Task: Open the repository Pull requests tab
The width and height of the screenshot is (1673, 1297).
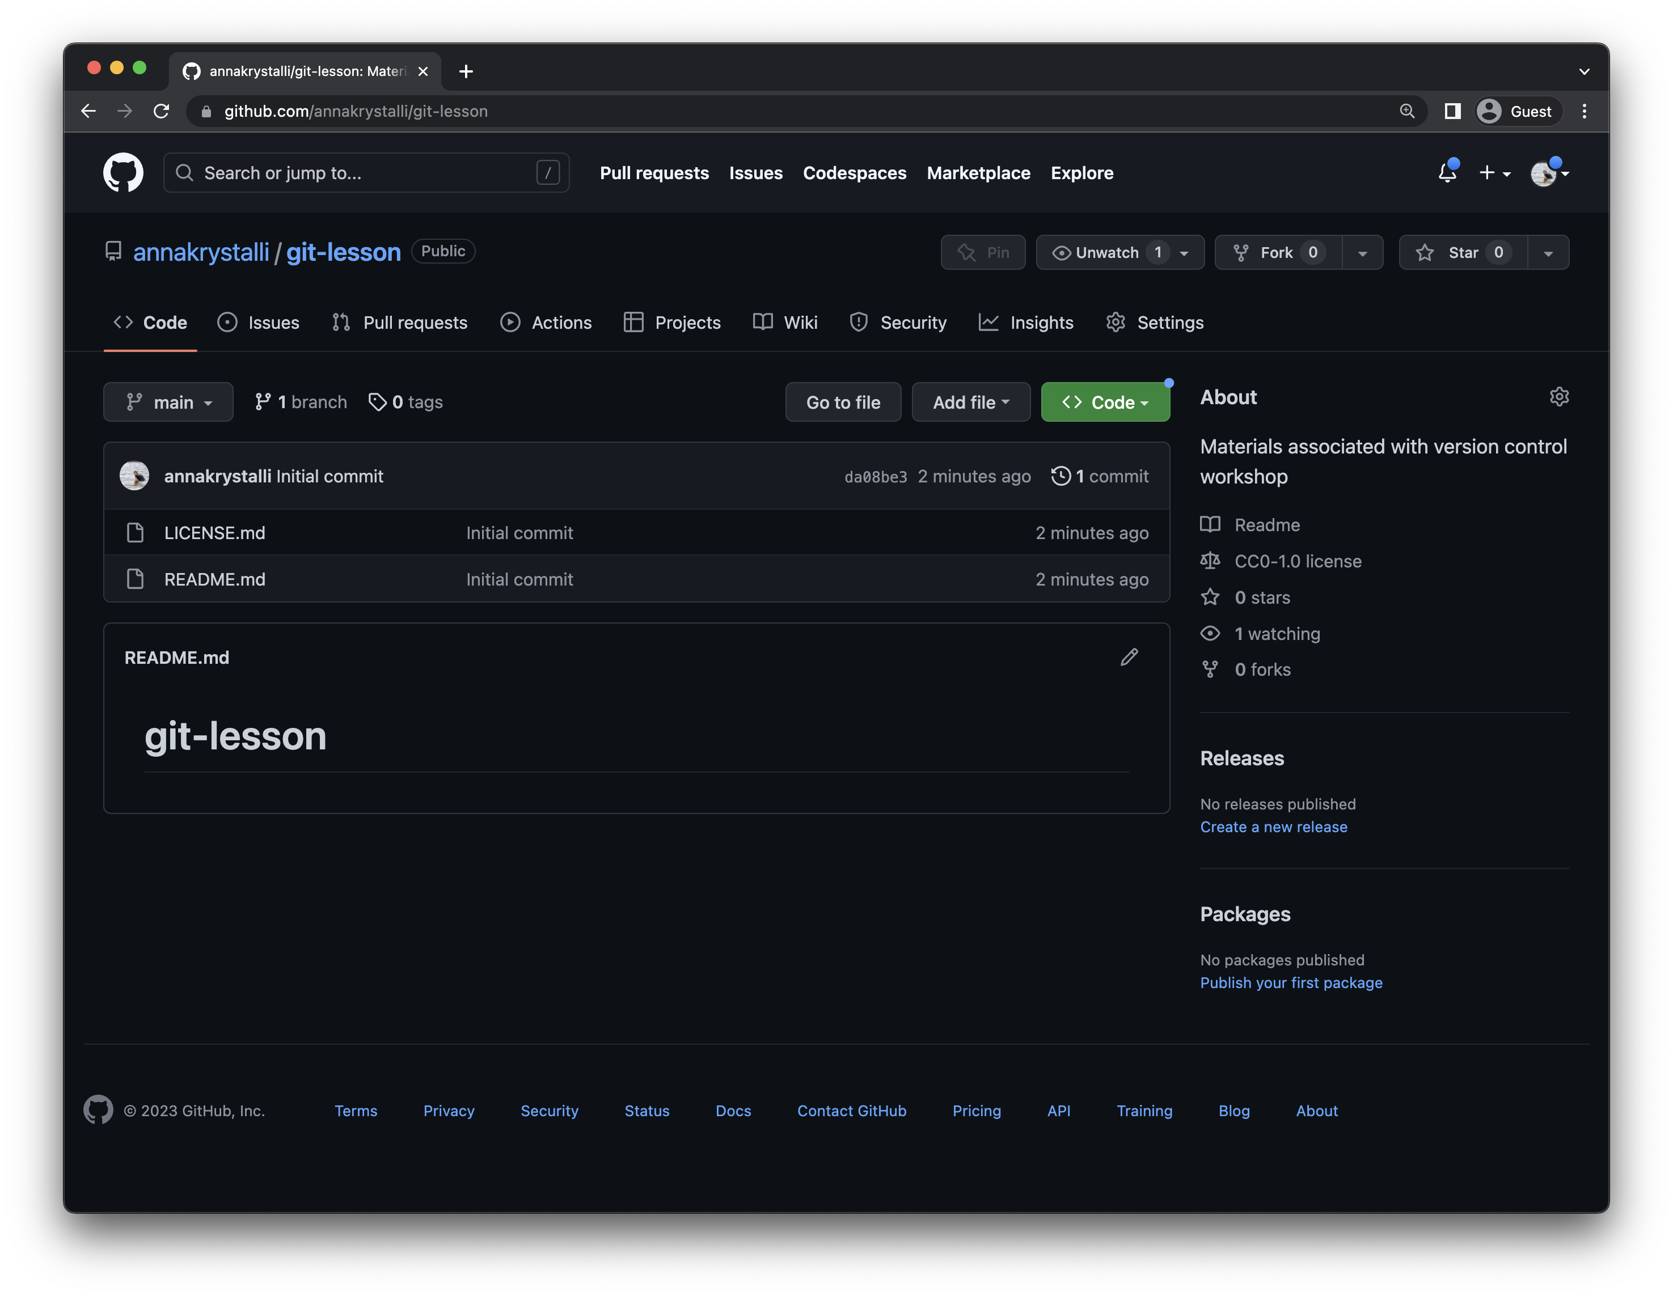Action: (x=400, y=323)
